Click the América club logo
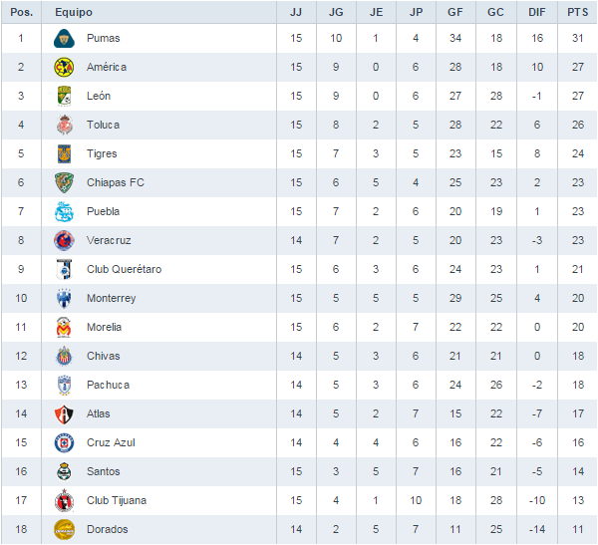The height and width of the screenshot is (545, 598). (64, 67)
